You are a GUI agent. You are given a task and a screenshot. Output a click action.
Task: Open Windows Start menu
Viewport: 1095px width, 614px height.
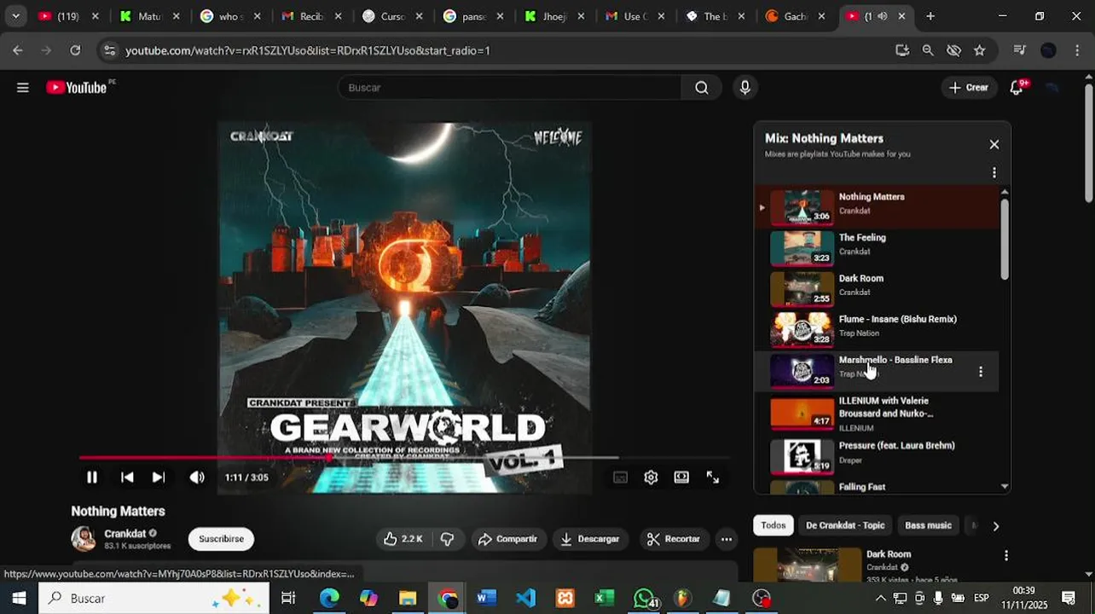pos(19,598)
